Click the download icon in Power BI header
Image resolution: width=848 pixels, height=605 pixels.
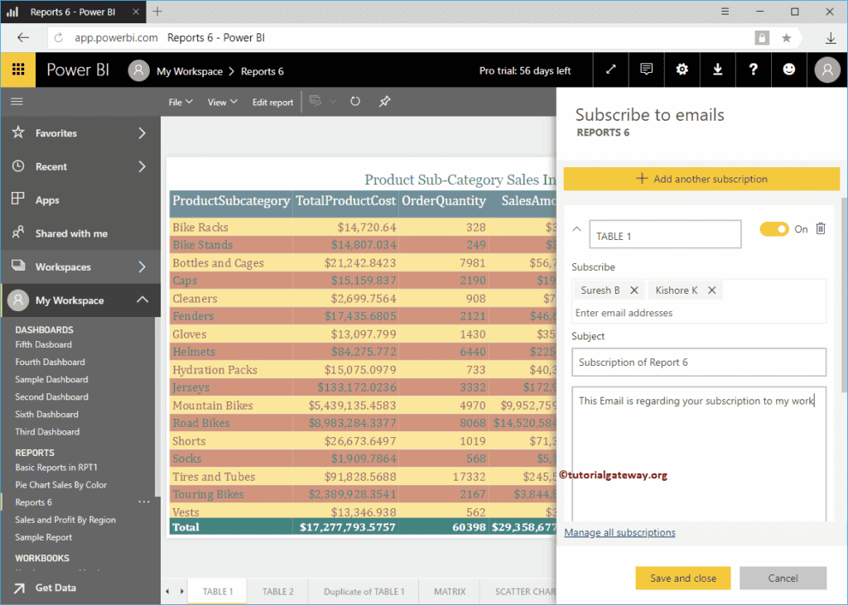pyautogui.click(x=717, y=70)
